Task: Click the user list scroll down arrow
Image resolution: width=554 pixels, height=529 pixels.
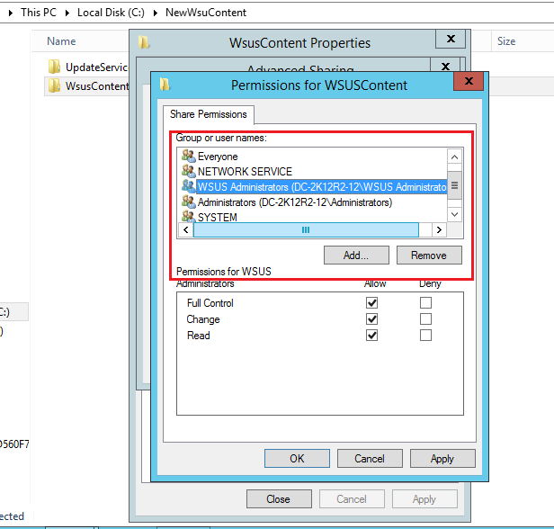Action: pos(455,214)
